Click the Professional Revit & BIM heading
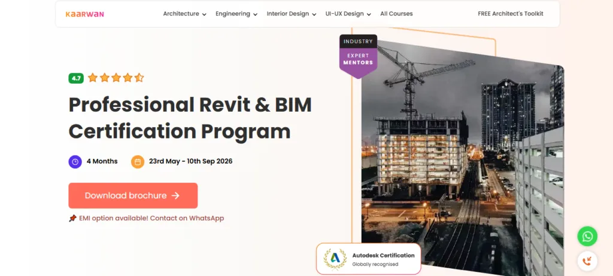The width and height of the screenshot is (613, 276). pyautogui.click(x=190, y=118)
